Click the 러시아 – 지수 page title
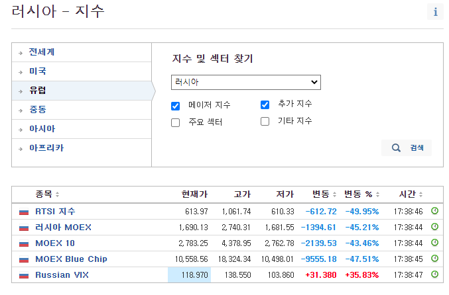This screenshot has height=295, width=449. click(x=58, y=12)
